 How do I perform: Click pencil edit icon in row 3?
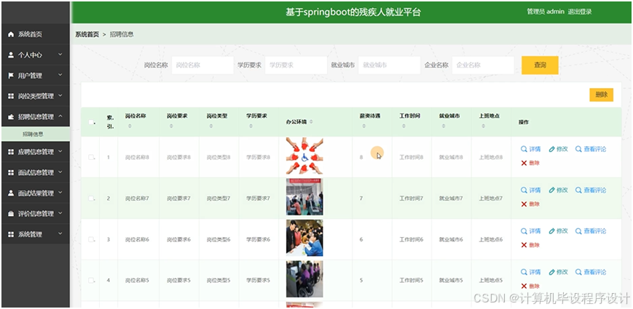(551, 231)
